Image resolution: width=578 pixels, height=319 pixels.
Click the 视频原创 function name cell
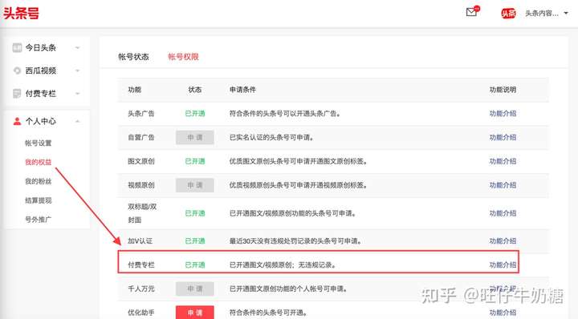pos(140,185)
